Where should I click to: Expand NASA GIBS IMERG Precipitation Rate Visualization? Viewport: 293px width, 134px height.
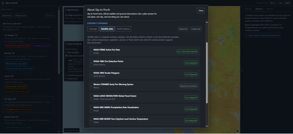pos(144,109)
